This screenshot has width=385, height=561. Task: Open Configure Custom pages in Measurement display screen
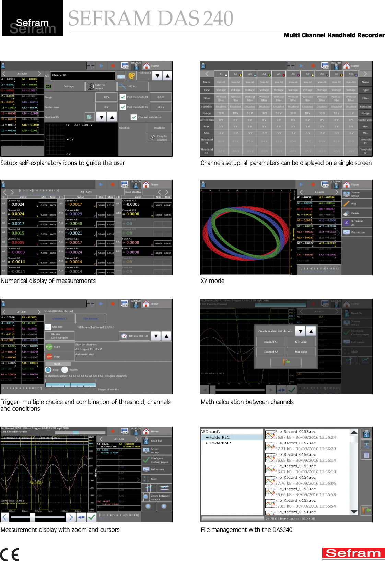(156, 460)
